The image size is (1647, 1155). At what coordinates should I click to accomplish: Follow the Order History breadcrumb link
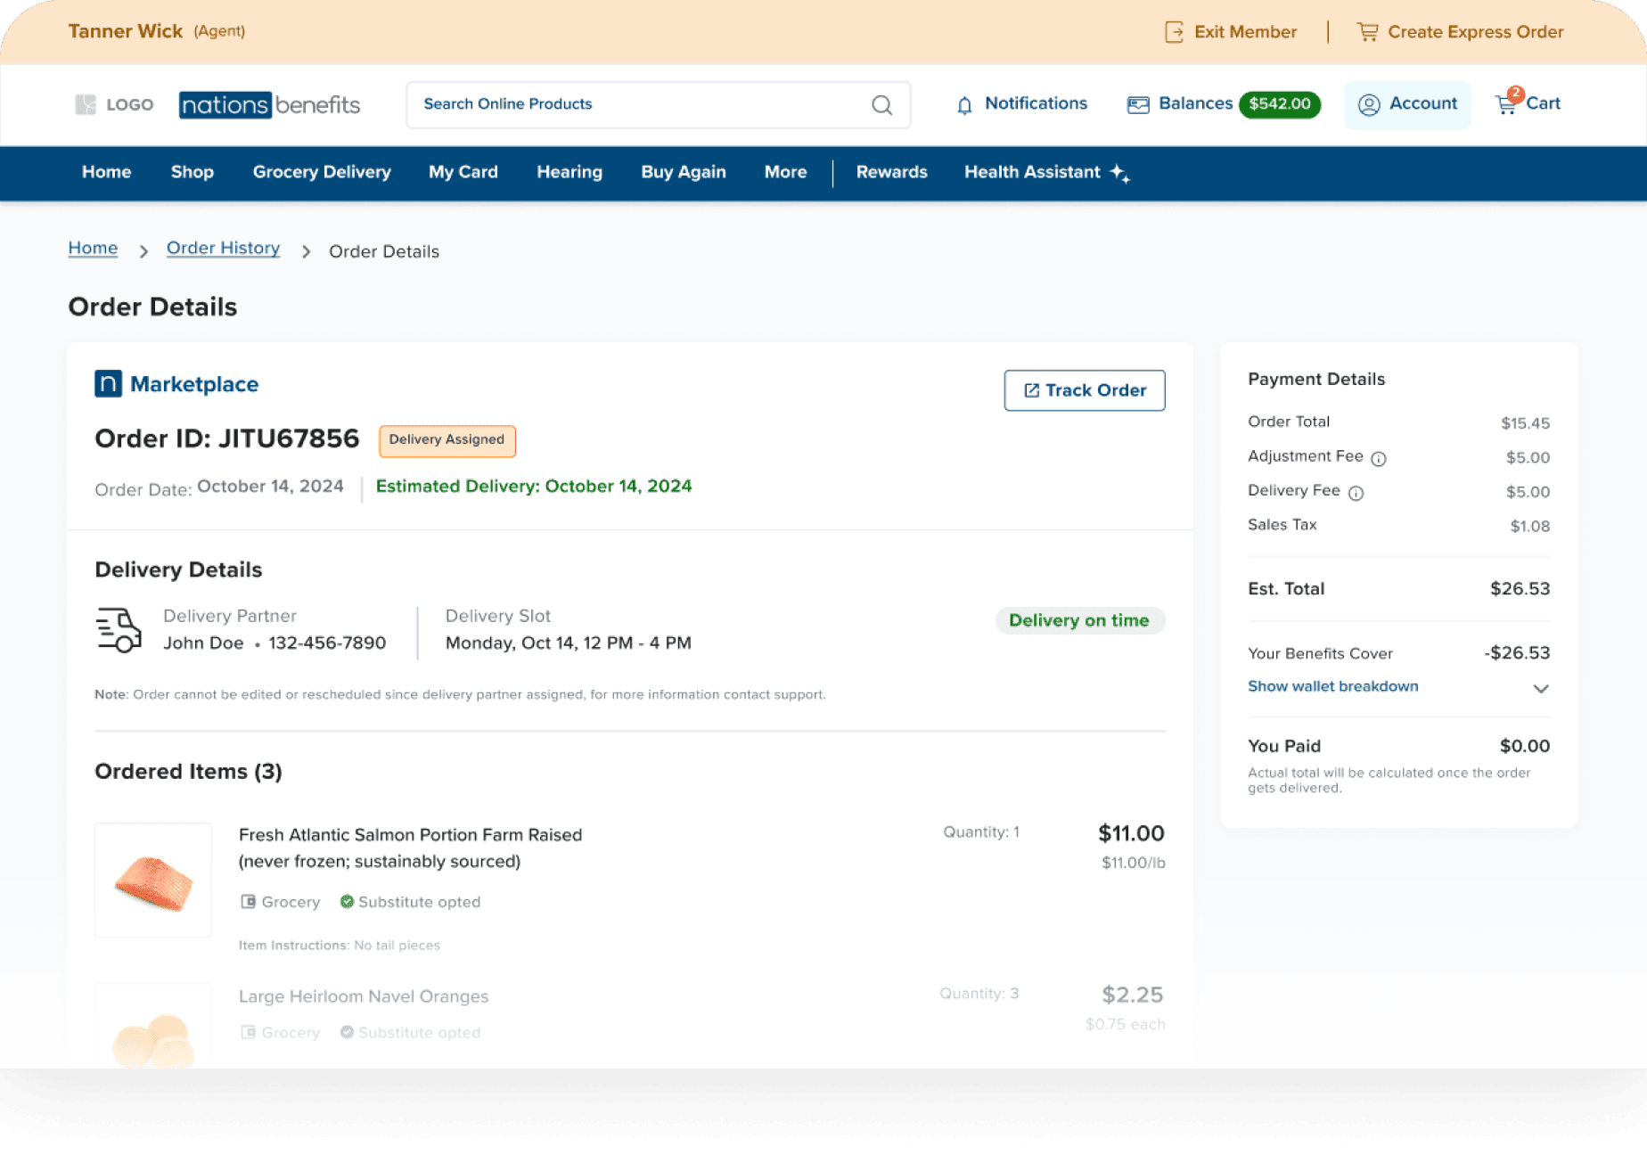click(223, 249)
